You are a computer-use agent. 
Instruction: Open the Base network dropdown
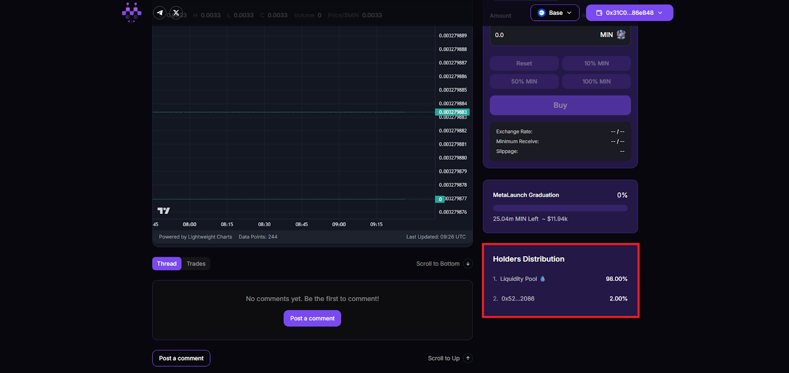point(555,13)
